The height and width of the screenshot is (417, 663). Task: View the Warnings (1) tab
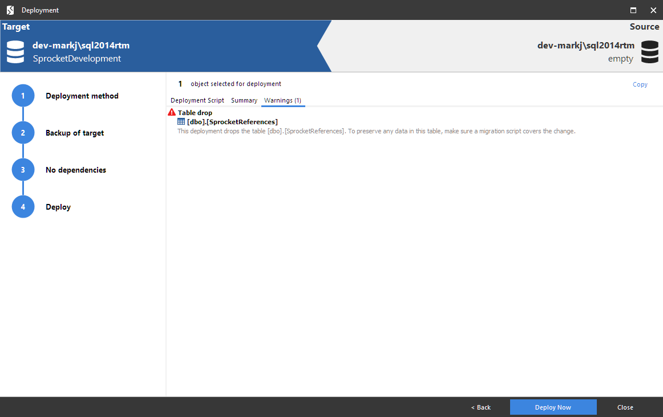(283, 100)
